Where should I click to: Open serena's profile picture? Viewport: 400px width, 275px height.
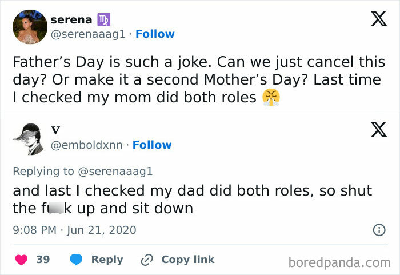(30, 26)
